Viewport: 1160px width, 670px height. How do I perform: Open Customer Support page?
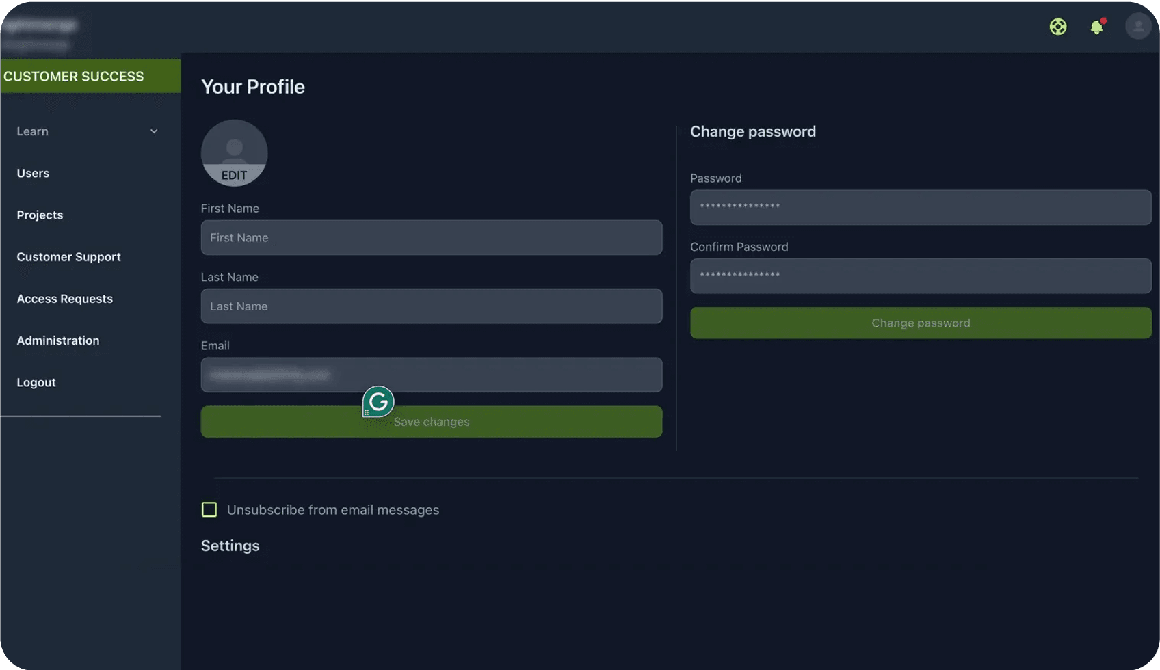(68, 257)
